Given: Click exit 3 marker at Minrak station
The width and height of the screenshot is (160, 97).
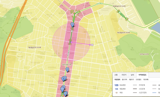Looking at the screenshot, I should click(x=118, y=12).
